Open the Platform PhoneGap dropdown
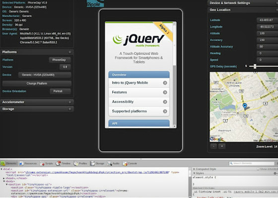The width and height of the screenshot is (278, 198). [60, 60]
